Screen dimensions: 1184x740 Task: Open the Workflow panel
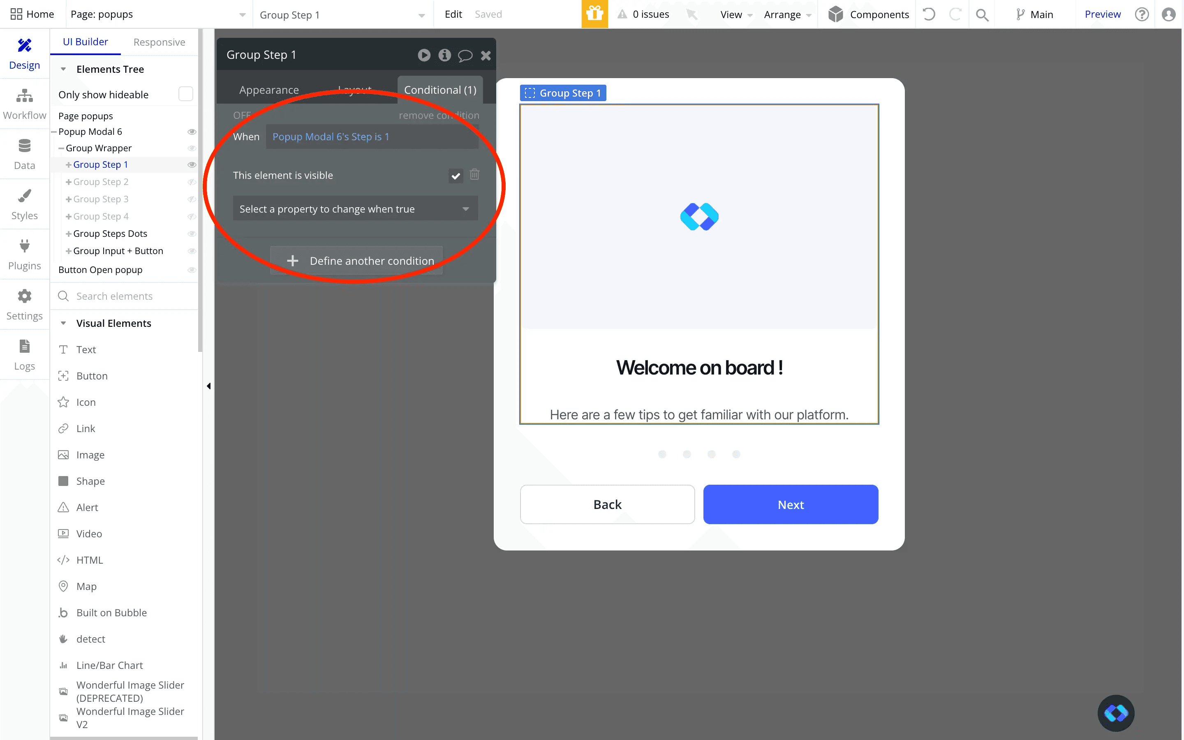click(x=25, y=103)
